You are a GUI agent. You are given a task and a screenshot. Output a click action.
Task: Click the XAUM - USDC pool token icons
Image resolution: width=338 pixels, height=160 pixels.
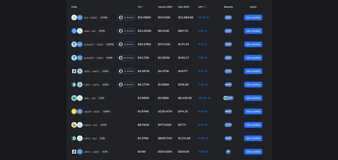click(x=77, y=112)
